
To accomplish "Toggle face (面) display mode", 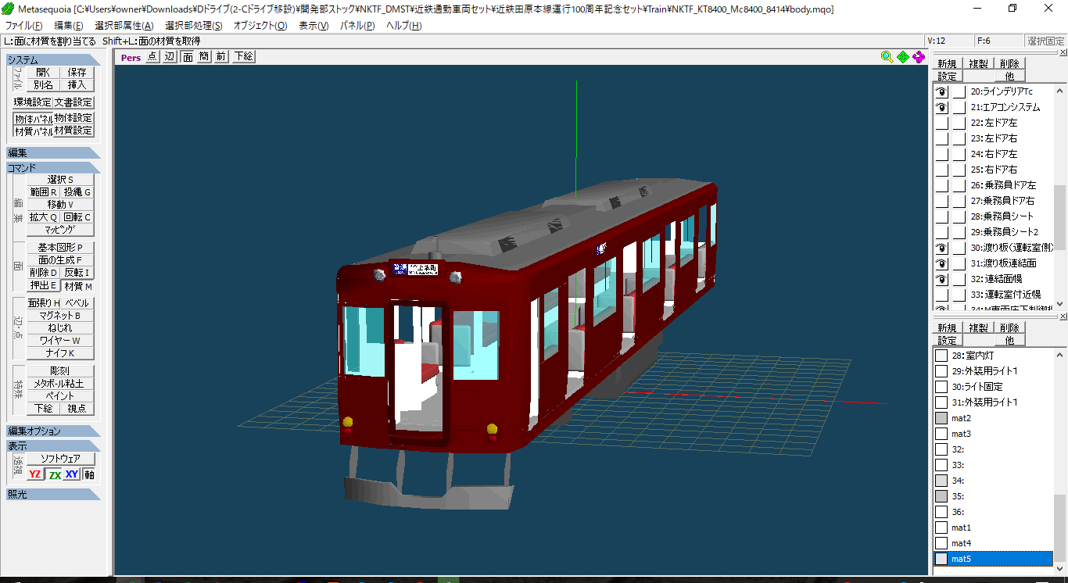I will coord(188,56).
